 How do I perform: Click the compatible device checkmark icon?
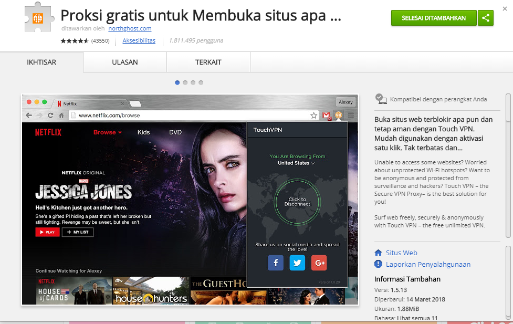pos(381,99)
